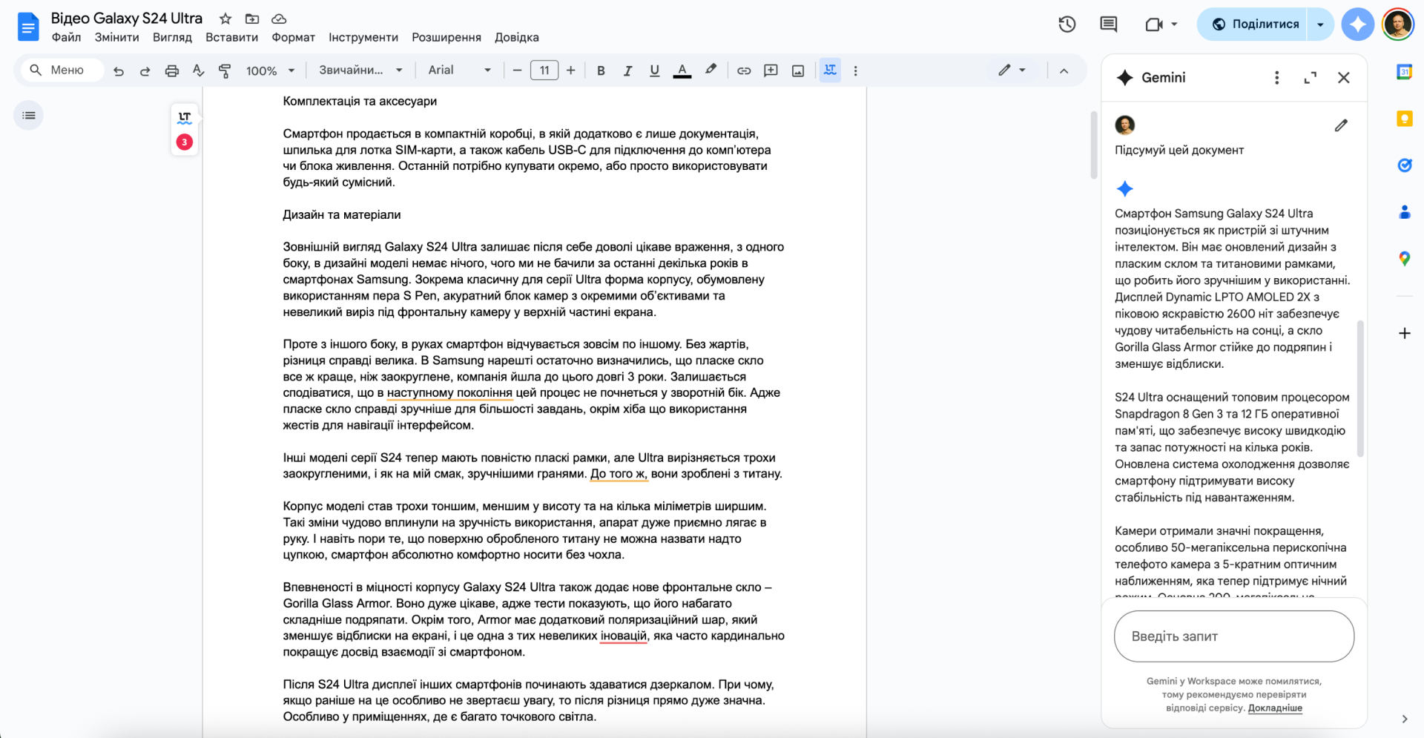This screenshot has height=738, width=1424.
Task: Open the Arial font dropdown
Action: tap(459, 70)
